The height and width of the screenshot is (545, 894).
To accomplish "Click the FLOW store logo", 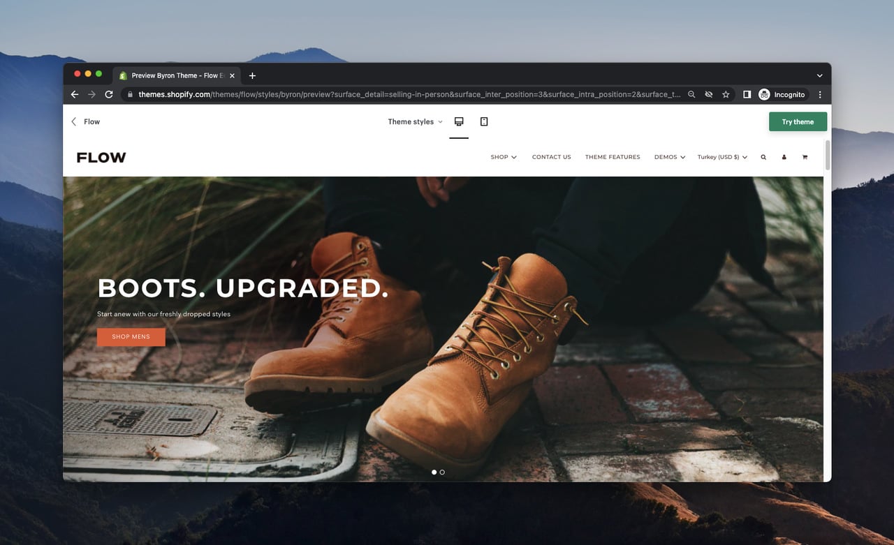I will pos(101,158).
